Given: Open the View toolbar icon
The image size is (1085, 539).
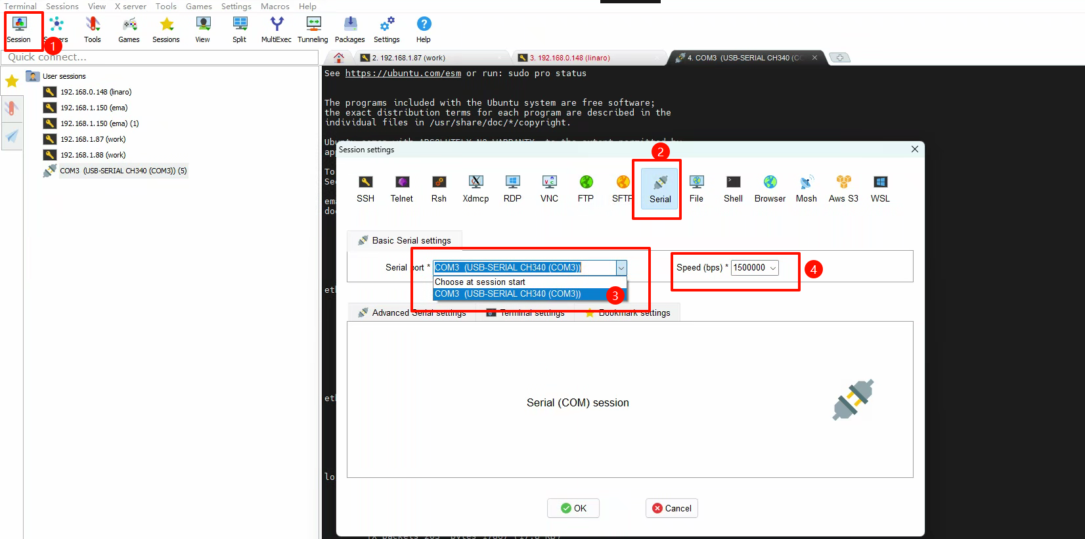Looking at the screenshot, I should (203, 30).
